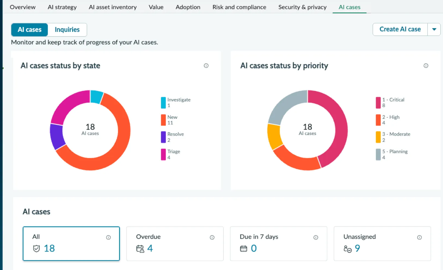Click info icon on status by priority chart
The width and height of the screenshot is (443, 270).
426,66
